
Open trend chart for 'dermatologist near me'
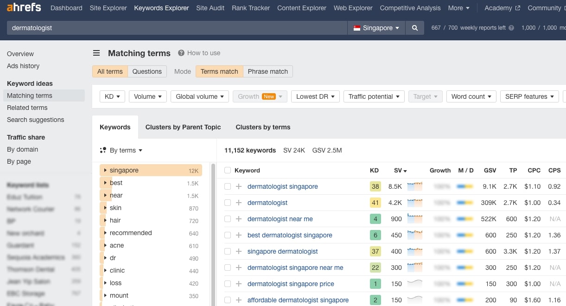point(415,219)
